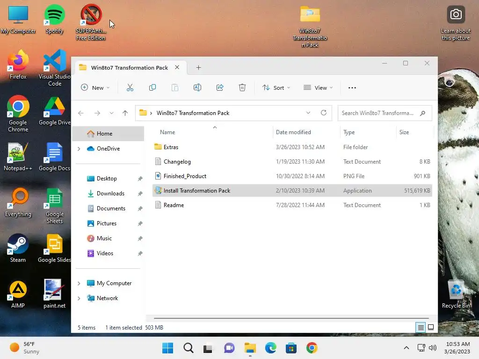Open Microsoft Store from taskbar
The width and height of the screenshot is (479, 359).
[291, 348]
